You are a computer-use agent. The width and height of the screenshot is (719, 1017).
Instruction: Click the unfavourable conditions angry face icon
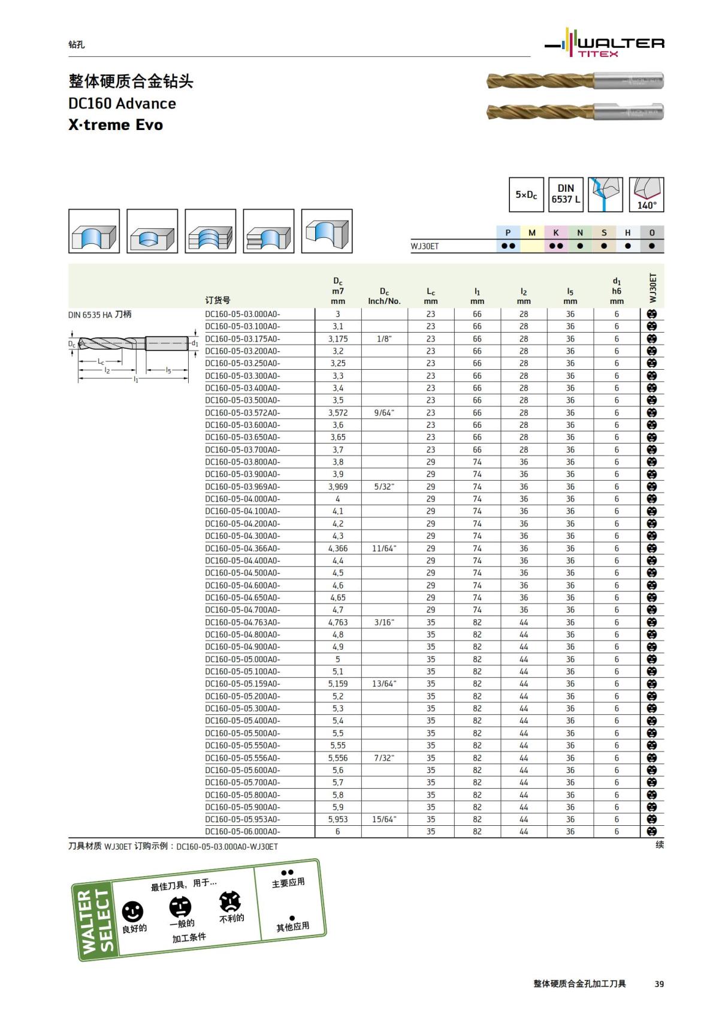click(x=229, y=901)
